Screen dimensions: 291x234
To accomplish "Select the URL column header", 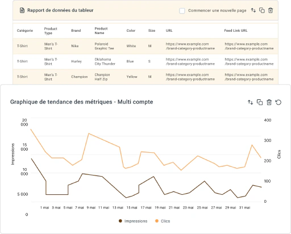I will coord(169,31).
